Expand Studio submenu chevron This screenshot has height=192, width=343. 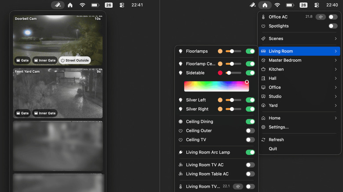point(336,96)
